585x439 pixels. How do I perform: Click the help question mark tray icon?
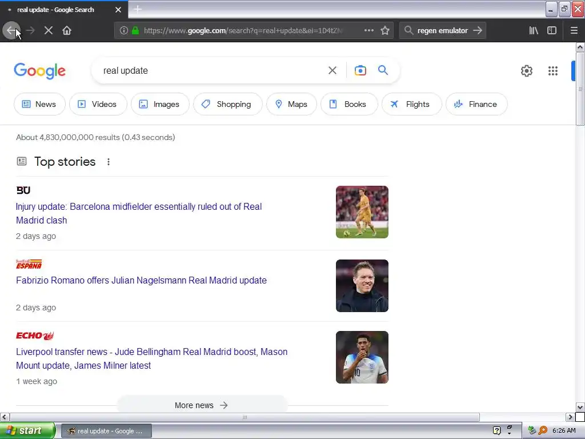[x=496, y=430]
